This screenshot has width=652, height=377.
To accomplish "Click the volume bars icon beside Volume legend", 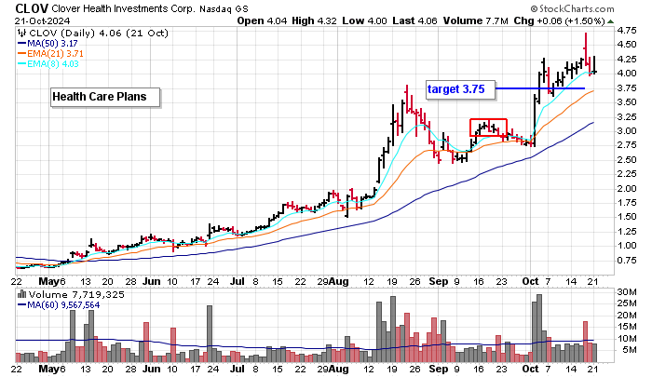I will pyautogui.click(x=21, y=294).
